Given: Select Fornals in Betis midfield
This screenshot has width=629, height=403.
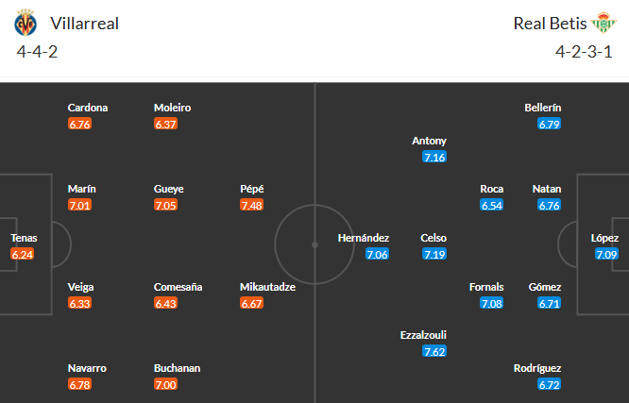Looking at the screenshot, I should point(486,287).
